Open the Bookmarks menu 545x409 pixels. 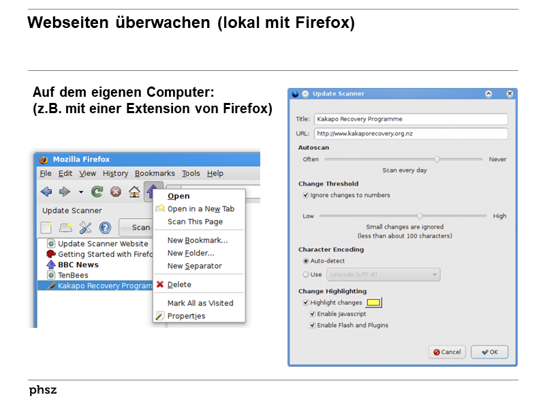pos(155,173)
